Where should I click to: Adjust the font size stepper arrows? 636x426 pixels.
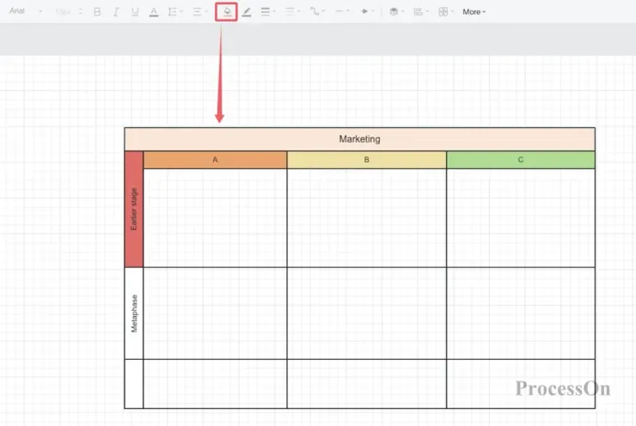pos(80,11)
